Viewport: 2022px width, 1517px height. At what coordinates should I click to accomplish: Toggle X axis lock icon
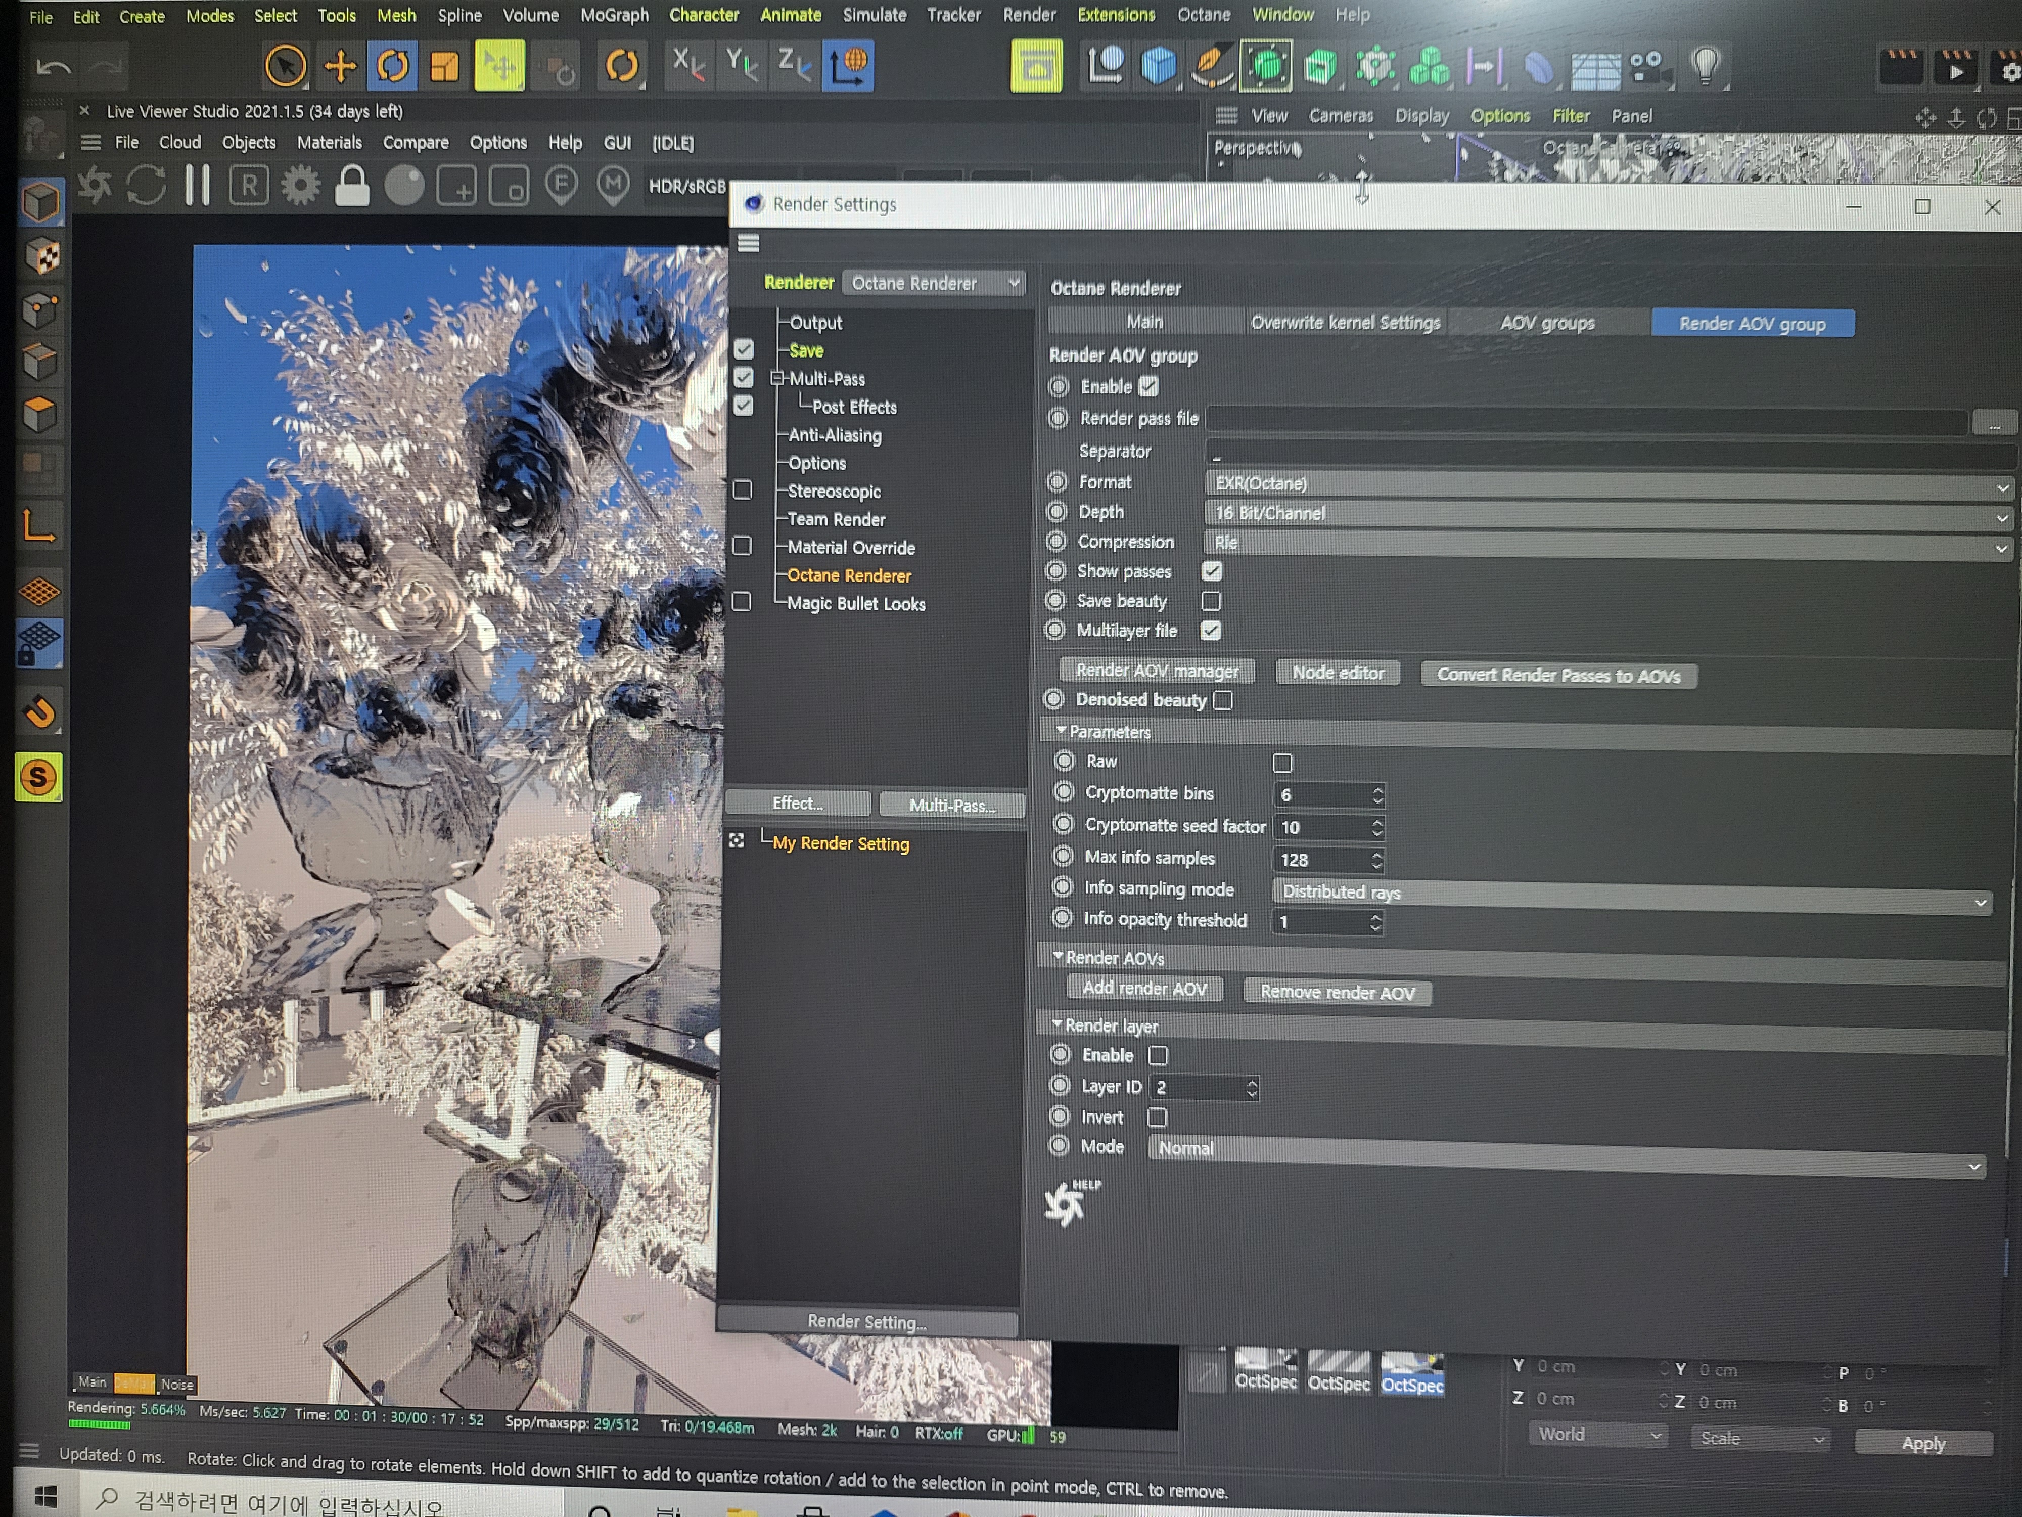click(x=687, y=65)
